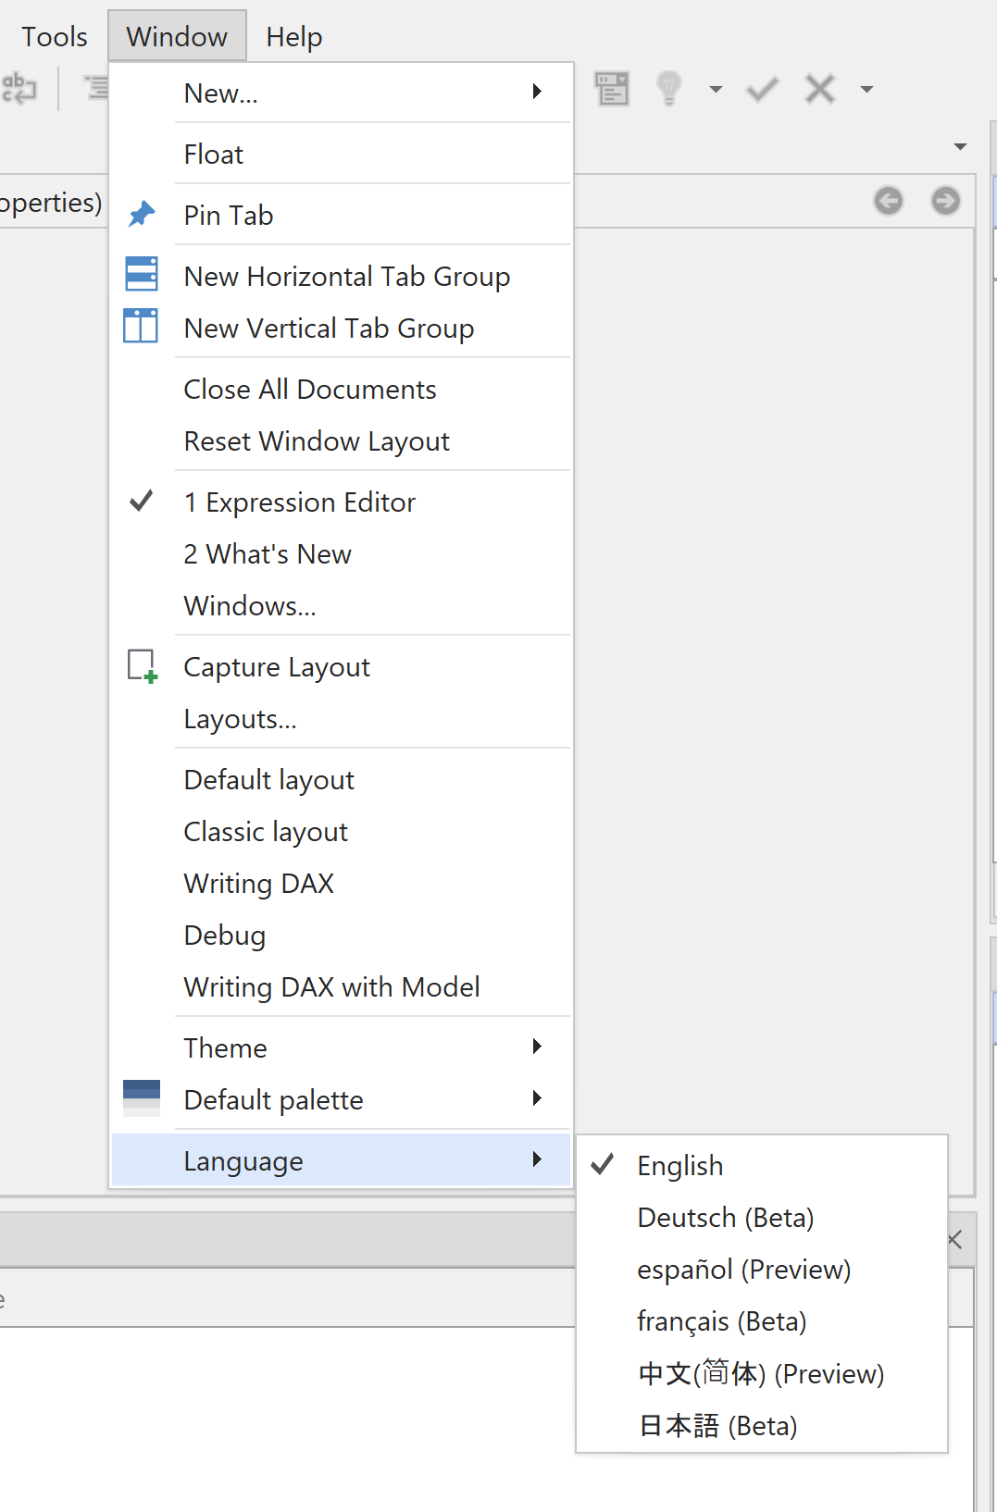Expand the New... submenu arrow
This screenshot has height=1512, width=997.
click(536, 92)
